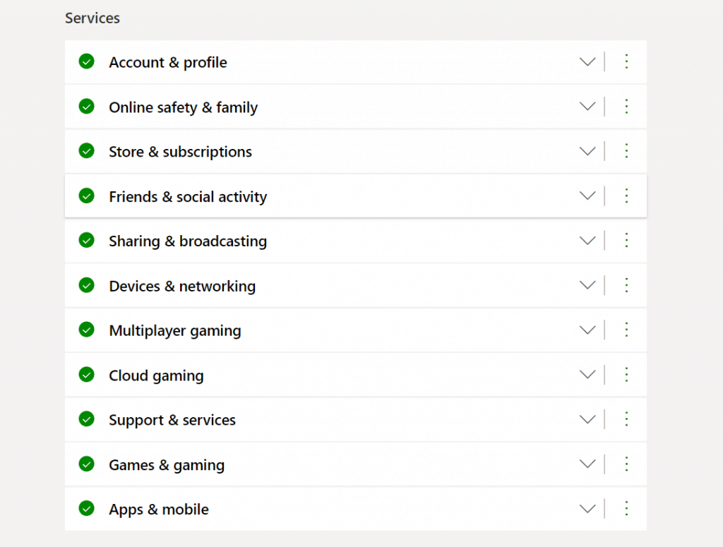Open three-dot menu for Devices & networking
Screen dimensions: 723x547
pos(626,285)
